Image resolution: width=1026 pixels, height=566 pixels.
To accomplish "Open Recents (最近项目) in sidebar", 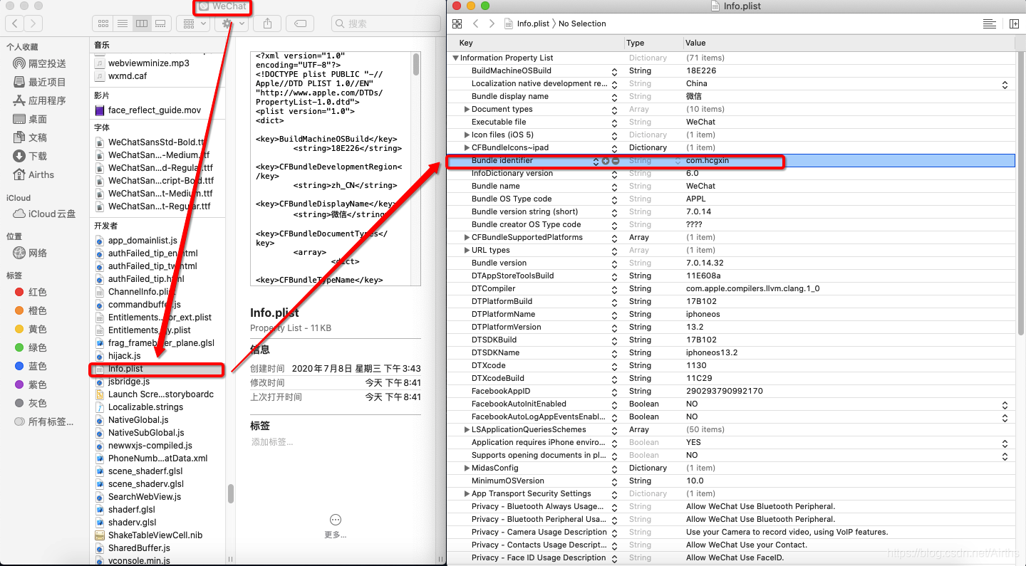I will coord(41,82).
